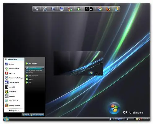Open the wrench and screwdriver tools icon
This screenshot has height=124, width=153.
click(x=45, y=9)
